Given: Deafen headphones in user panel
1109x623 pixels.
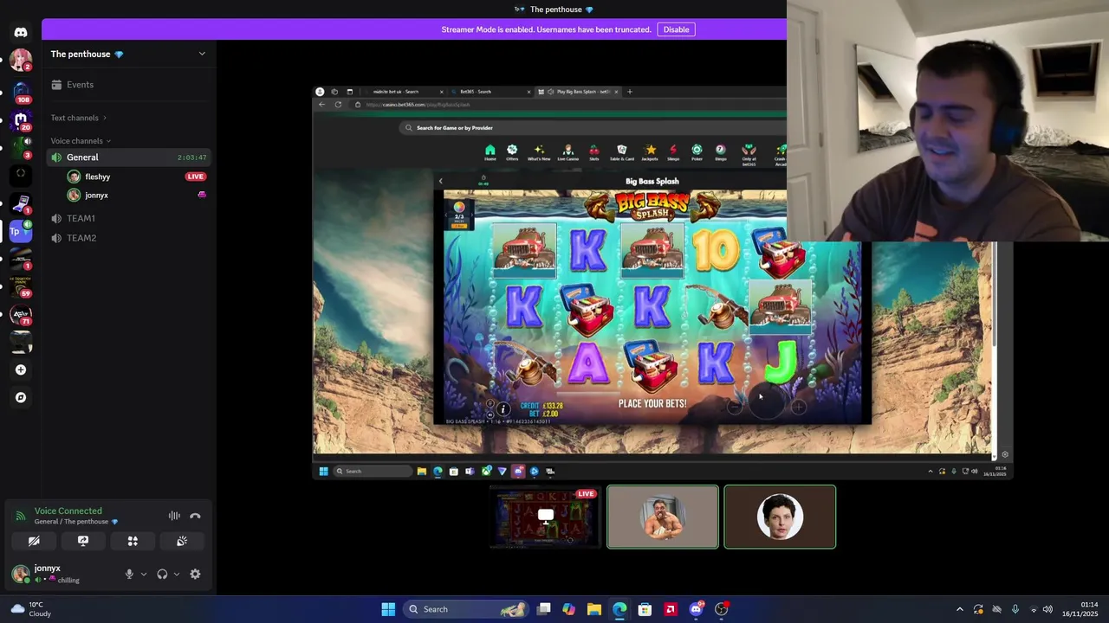Looking at the screenshot, I should tap(162, 574).
